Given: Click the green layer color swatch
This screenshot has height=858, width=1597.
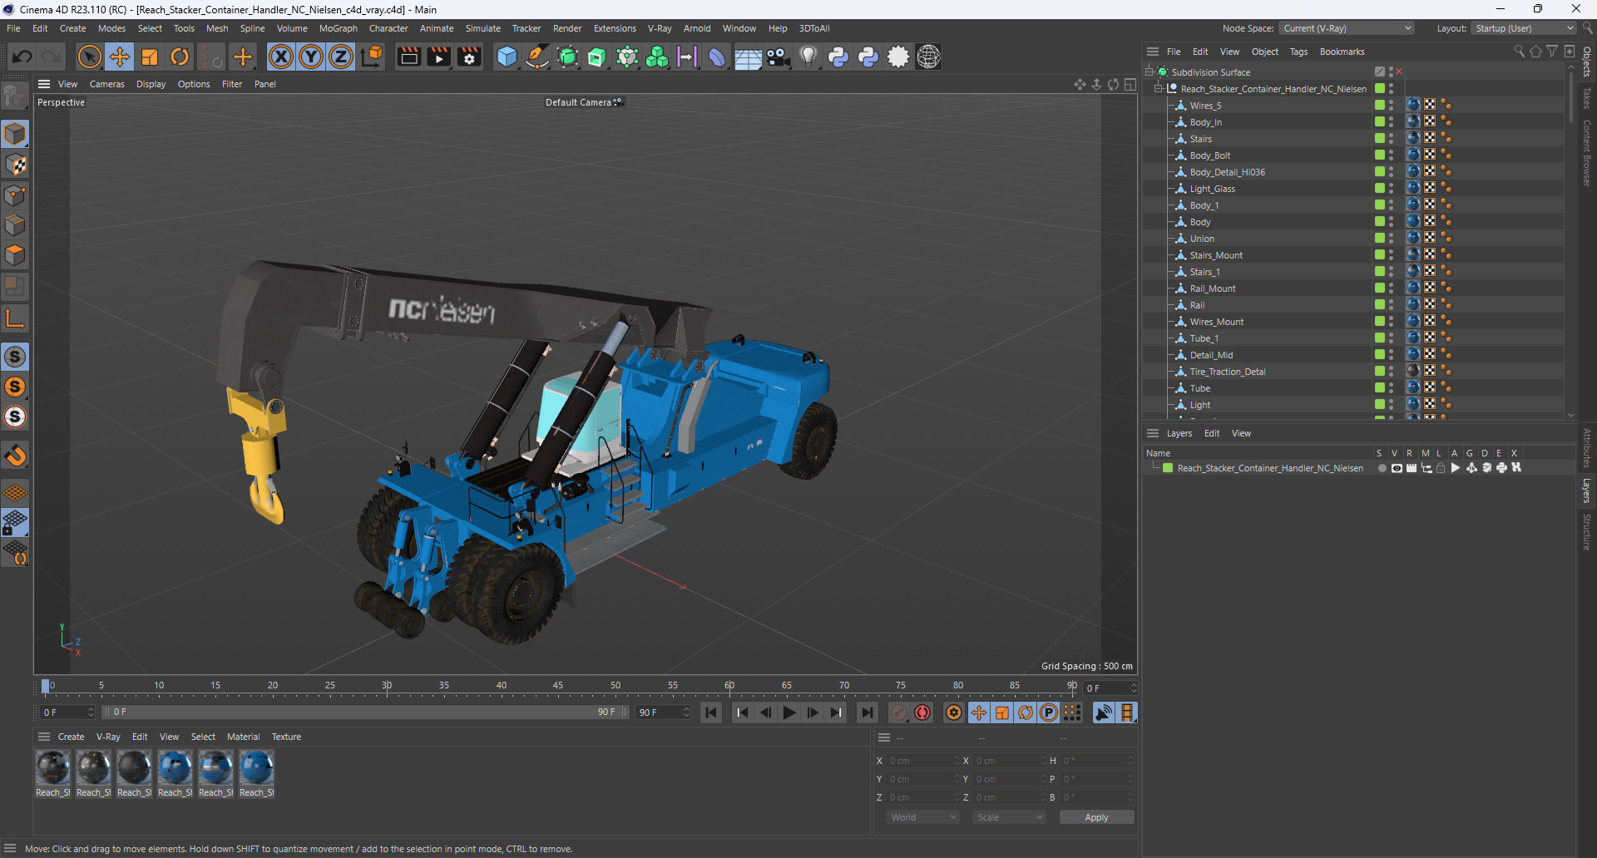Looking at the screenshot, I should tap(1168, 468).
